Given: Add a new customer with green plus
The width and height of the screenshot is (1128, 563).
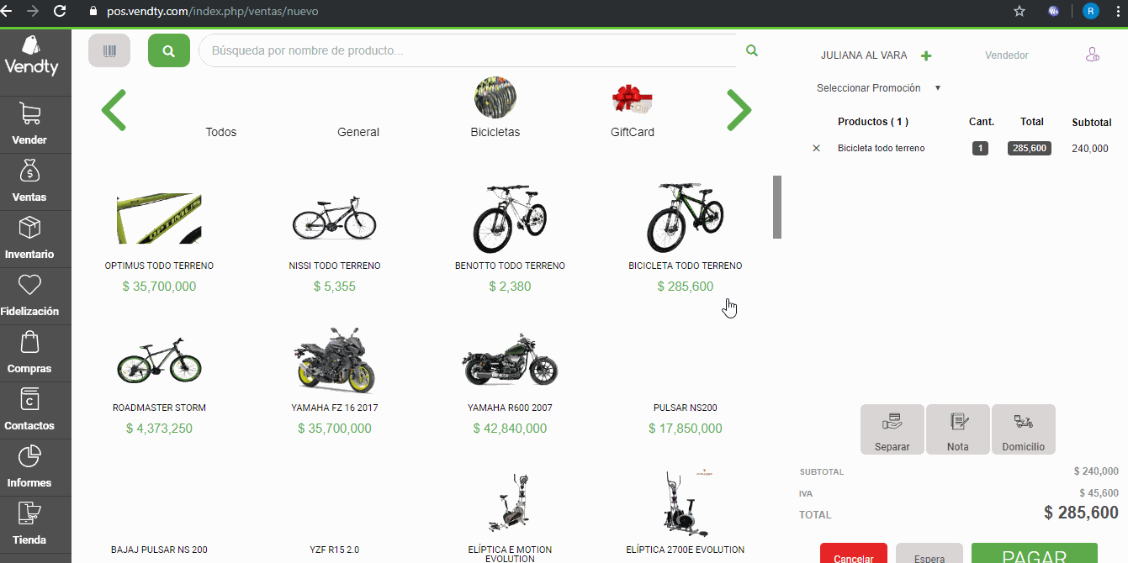Looking at the screenshot, I should pyautogui.click(x=926, y=55).
